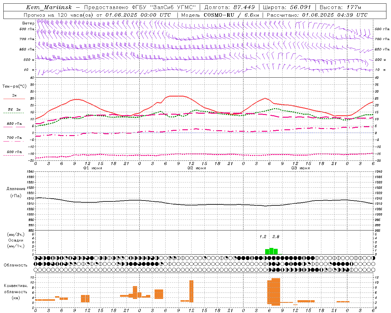Click the Kem_Mariinsk station title
Viewport: 391px width, 313px height.
[x=49, y=7]
